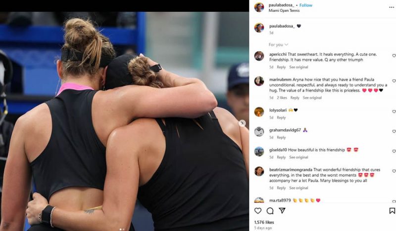
Task: See original of giselda10's comment
Action: pos(298,157)
